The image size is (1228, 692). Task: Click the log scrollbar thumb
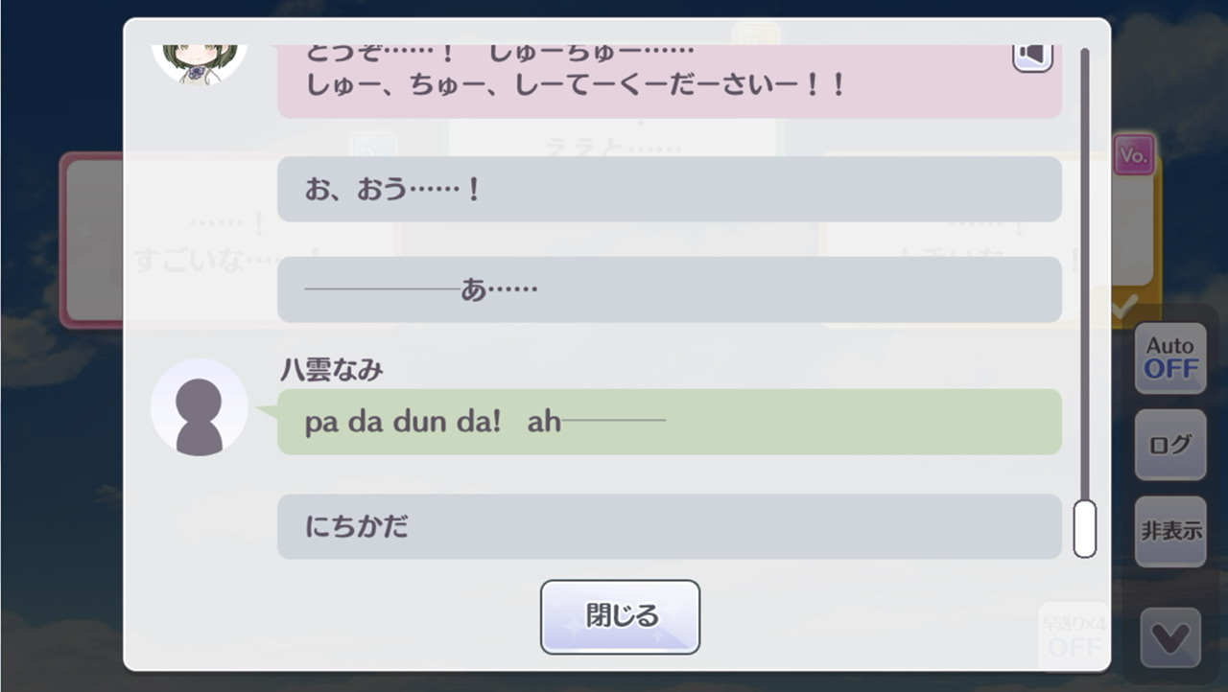pos(1085,528)
